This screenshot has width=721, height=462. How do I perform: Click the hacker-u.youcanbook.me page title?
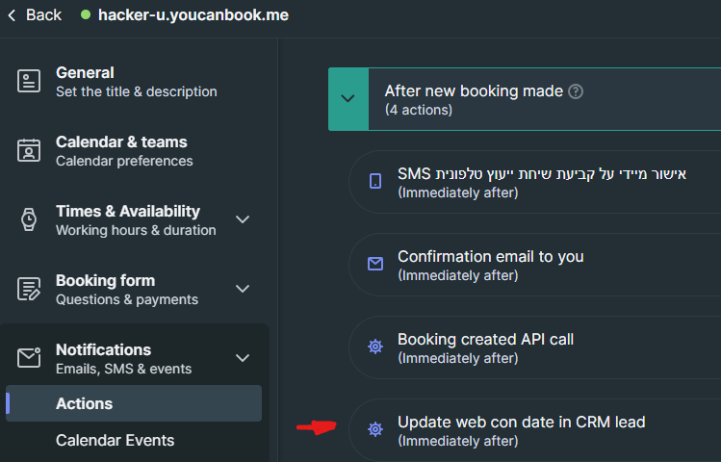pyautogui.click(x=193, y=15)
